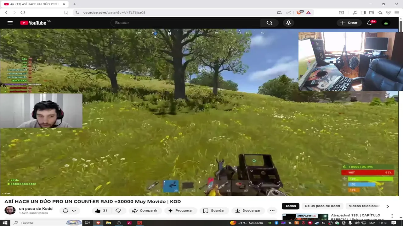Open the YouTube guide hamburger menu

[x=10, y=23]
